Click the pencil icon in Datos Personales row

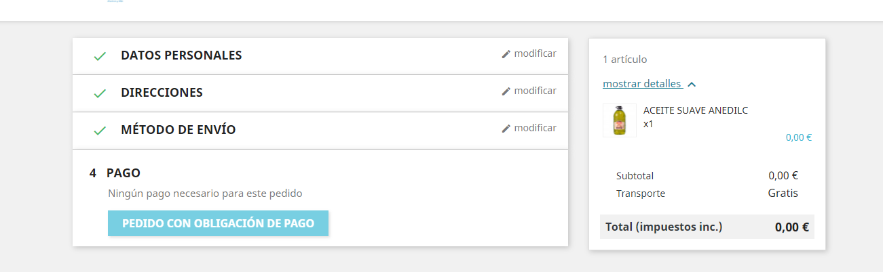click(506, 54)
